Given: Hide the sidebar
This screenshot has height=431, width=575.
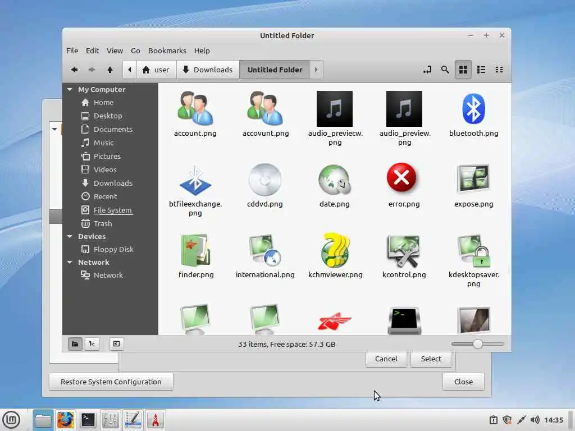Looking at the screenshot, I should [117, 344].
